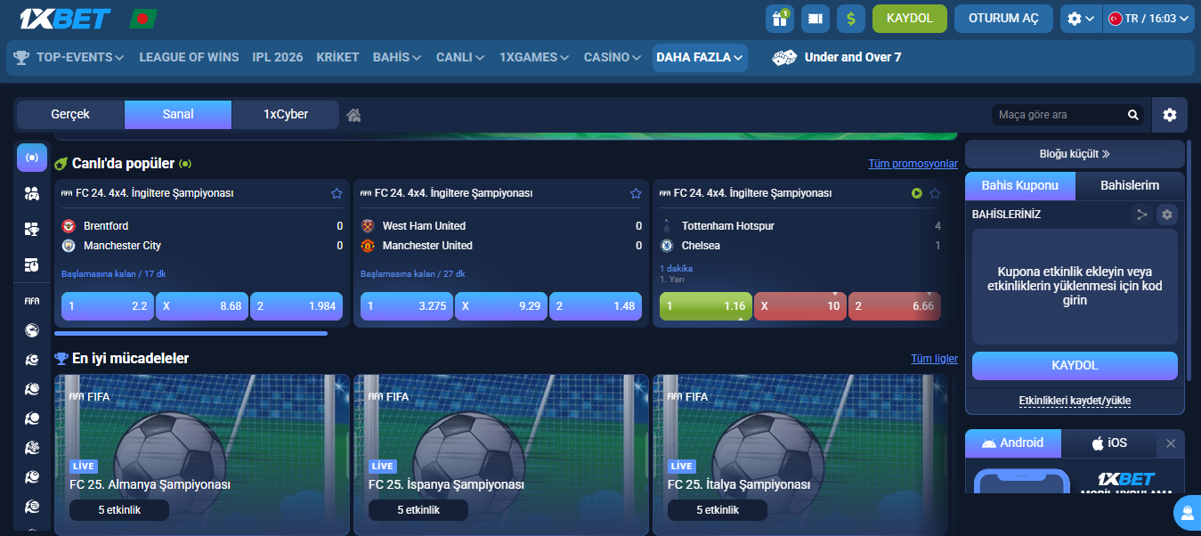The image size is (1201, 536).
Task: Bet on draw at 8.68 odds
Action: coord(202,306)
